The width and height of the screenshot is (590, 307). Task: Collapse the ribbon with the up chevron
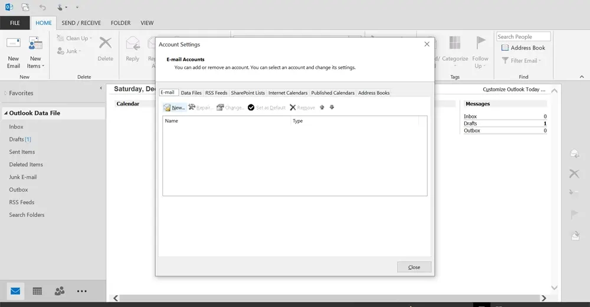coord(582,77)
